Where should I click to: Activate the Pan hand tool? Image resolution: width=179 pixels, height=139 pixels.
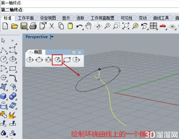click(88, 26)
